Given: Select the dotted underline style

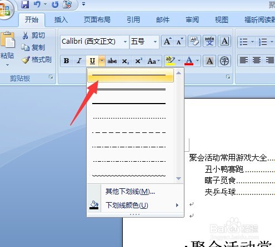Looking at the screenshot, I should point(131,118).
